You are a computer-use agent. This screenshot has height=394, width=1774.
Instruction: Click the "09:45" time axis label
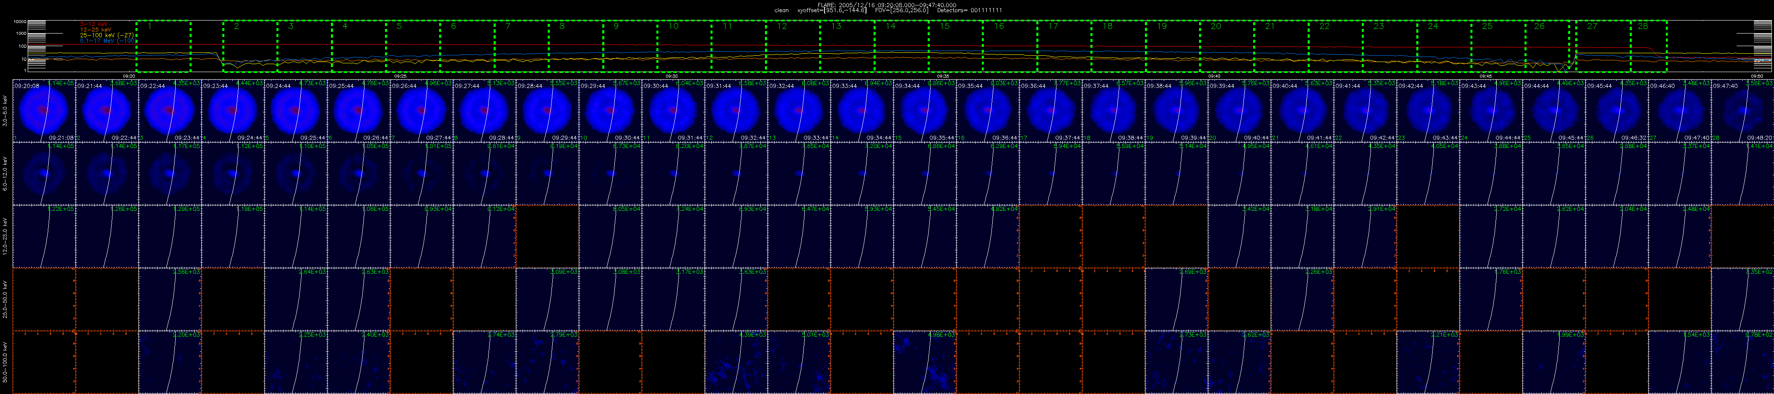coord(1486,76)
